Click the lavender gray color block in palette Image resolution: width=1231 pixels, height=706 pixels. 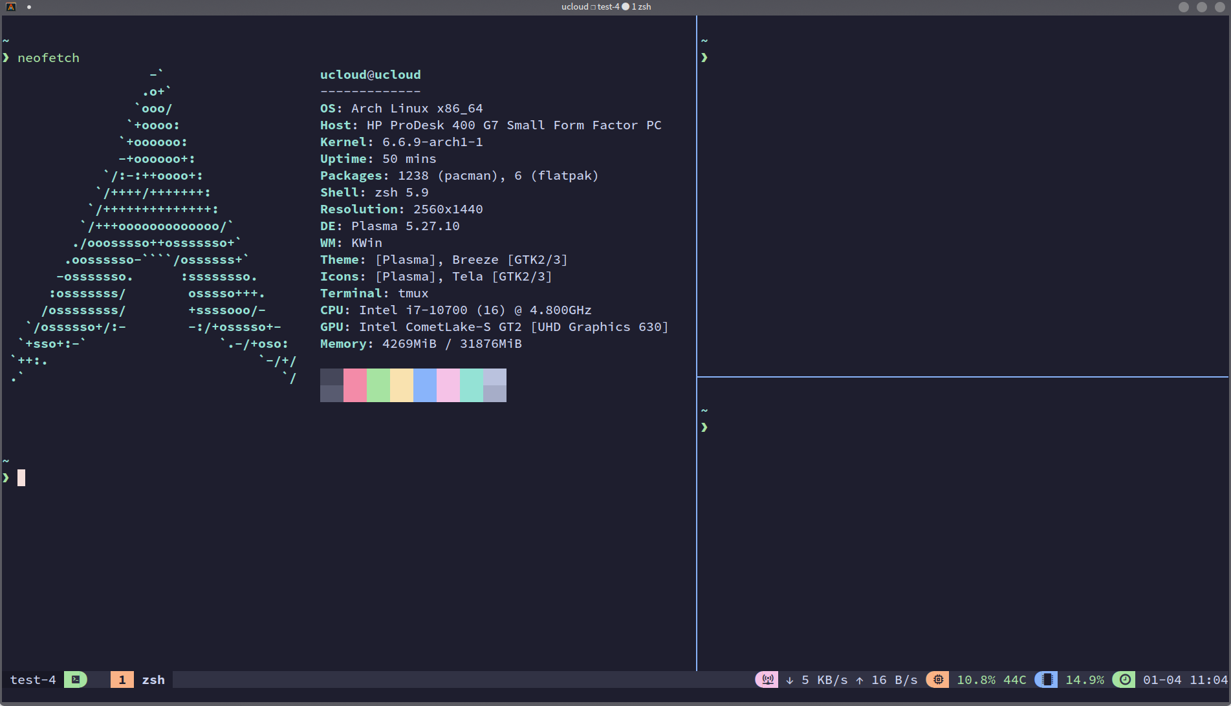(495, 385)
